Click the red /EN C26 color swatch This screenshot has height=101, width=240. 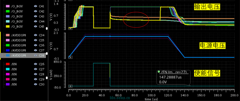pyautogui.click(x=8, y=64)
